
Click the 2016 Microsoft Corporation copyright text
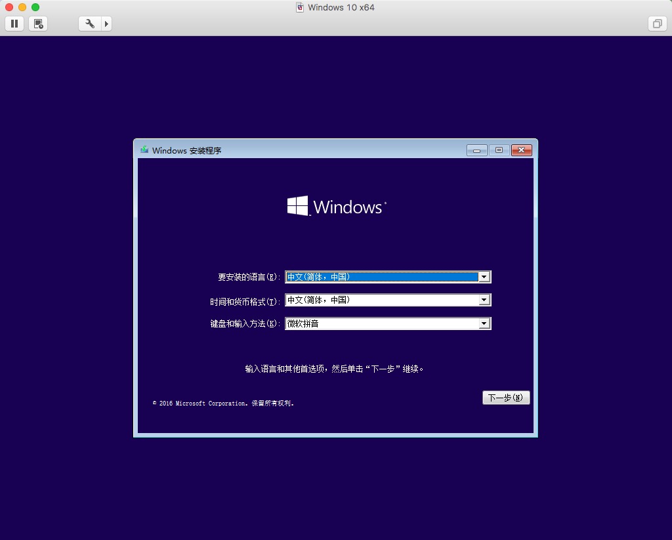pyautogui.click(x=223, y=404)
